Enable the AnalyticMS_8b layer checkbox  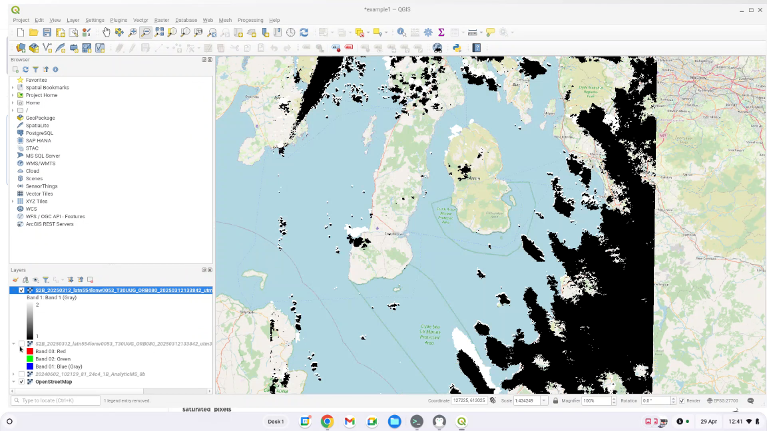[x=22, y=374]
